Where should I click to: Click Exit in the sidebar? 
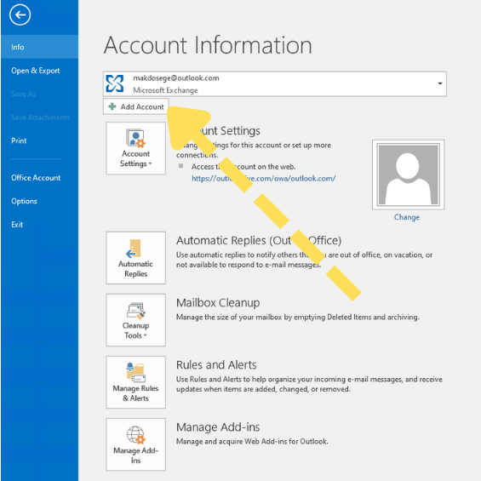tap(39, 225)
